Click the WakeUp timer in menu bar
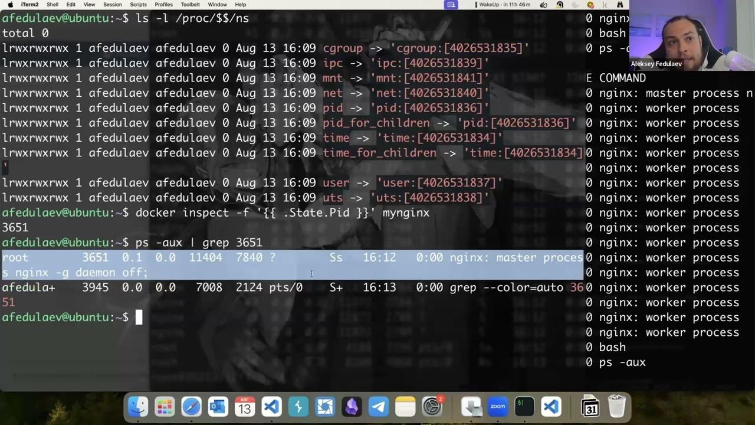755x425 pixels. pos(502,5)
